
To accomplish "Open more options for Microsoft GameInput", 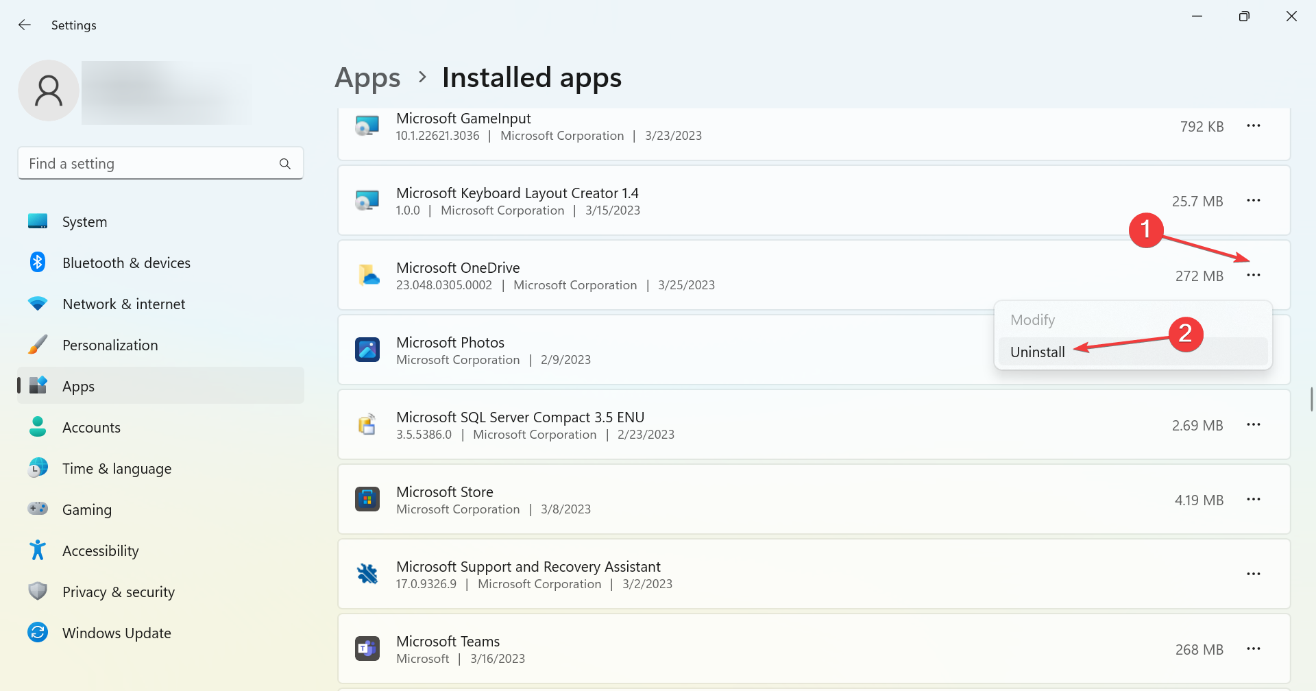I will [x=1254, y=126].
